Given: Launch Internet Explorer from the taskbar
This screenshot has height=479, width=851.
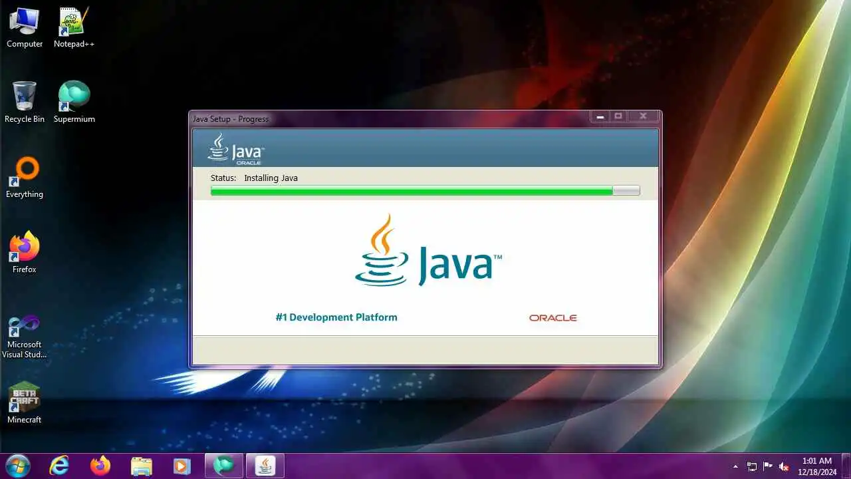Looking at the screenshot, I should pos(59,466).
